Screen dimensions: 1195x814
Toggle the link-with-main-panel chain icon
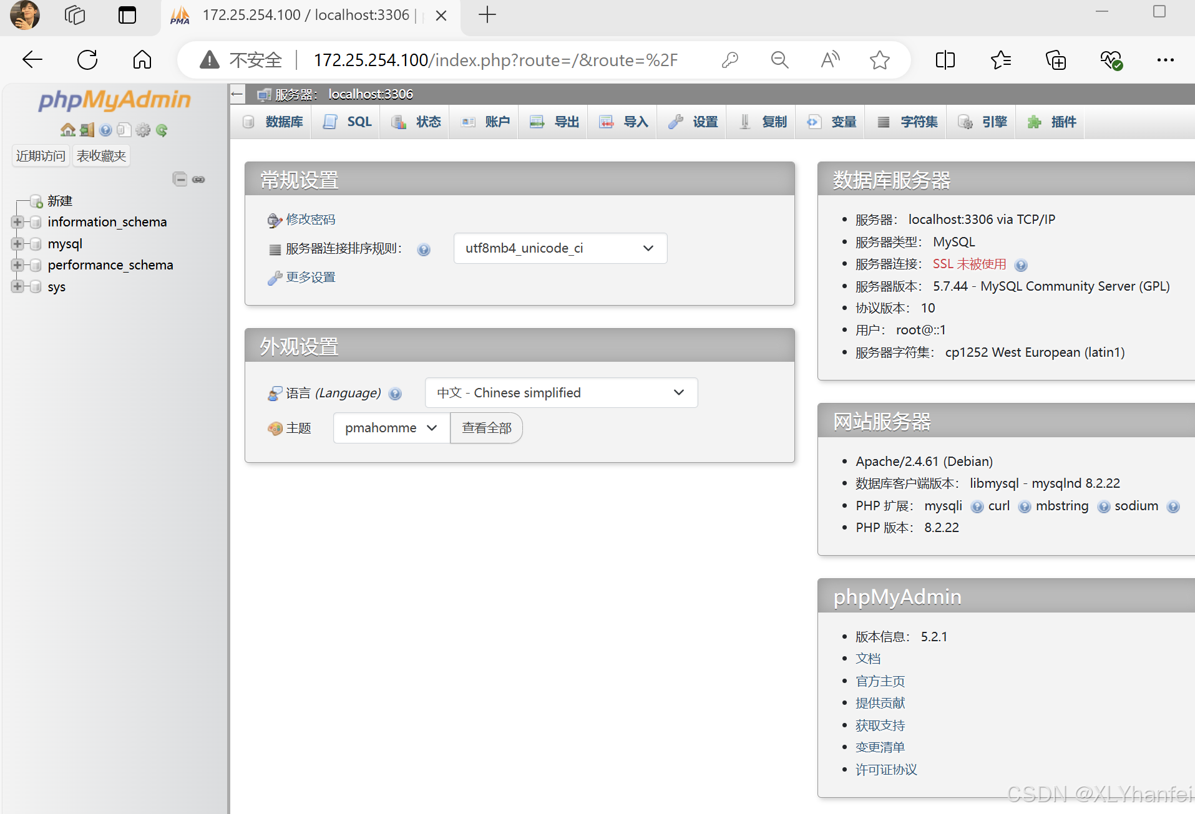click(198, 180)
